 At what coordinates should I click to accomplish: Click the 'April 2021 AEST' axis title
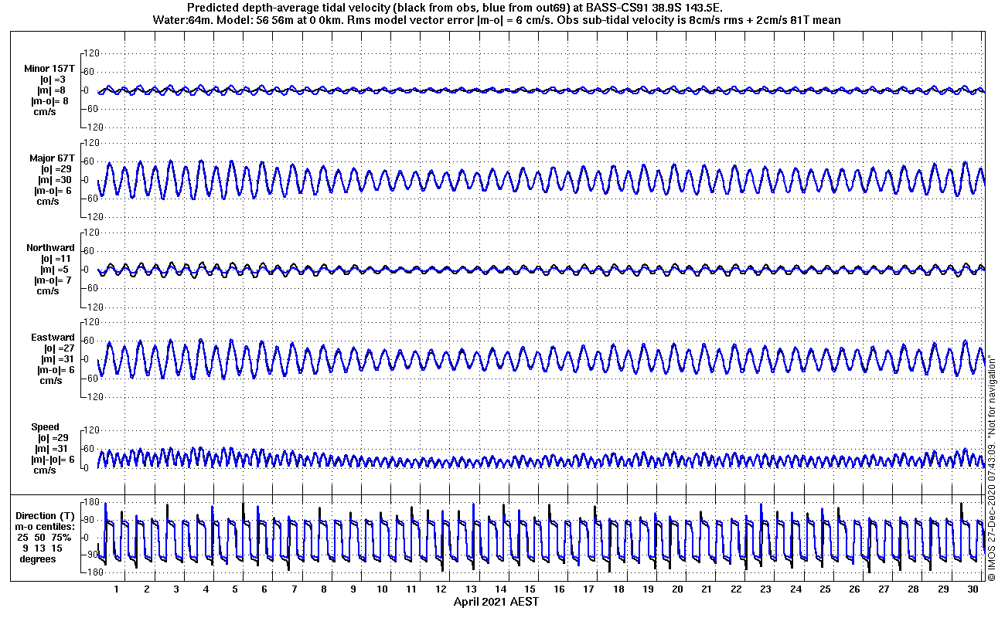(496, 602)
